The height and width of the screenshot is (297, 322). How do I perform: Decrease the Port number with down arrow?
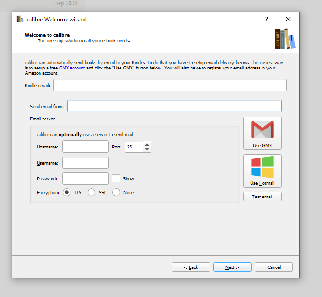click(x=147, y=149)
